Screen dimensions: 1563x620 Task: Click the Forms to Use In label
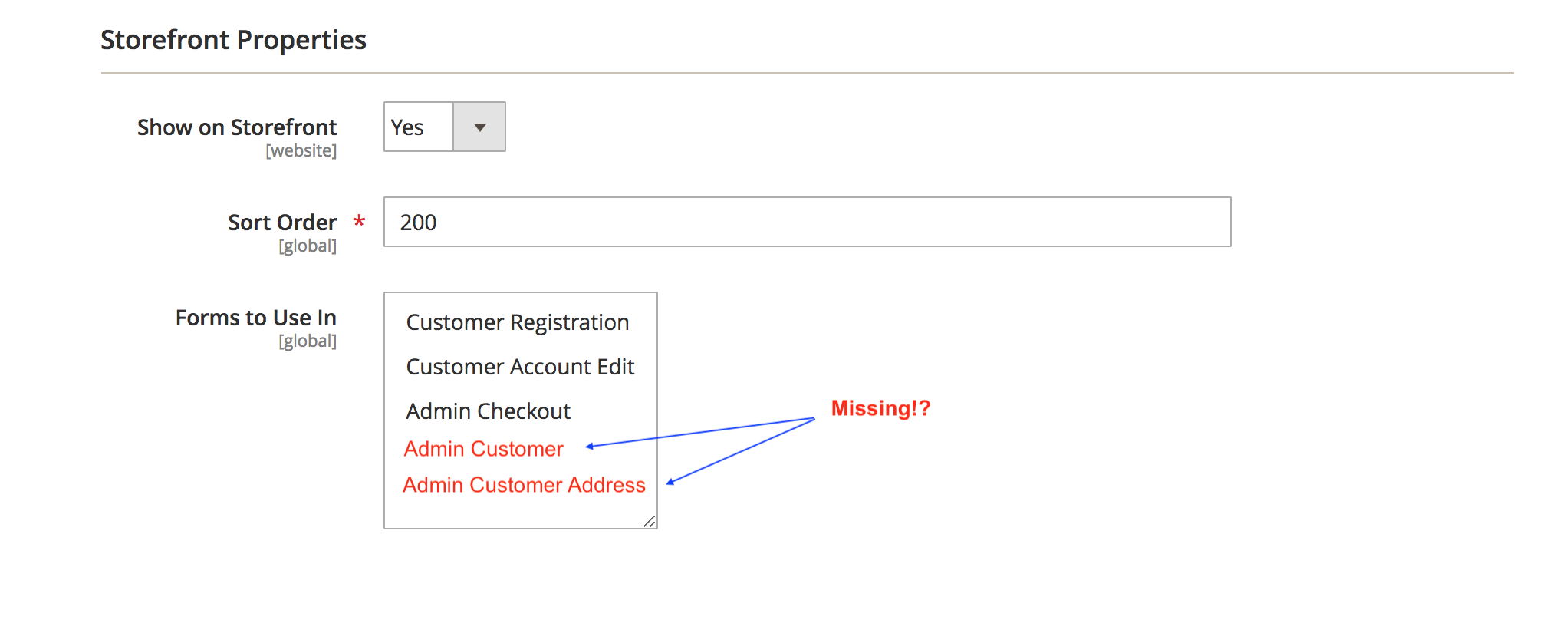click(x=255, y=317)
